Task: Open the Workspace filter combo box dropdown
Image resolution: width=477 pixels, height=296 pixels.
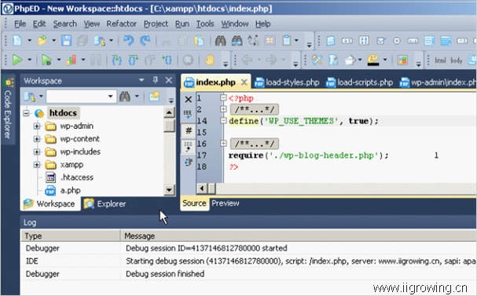Action: (111, 97)
